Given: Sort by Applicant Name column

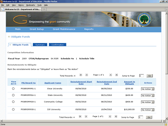Looking at the screenshot, I should pyautogui.click(x=53, y=83).
